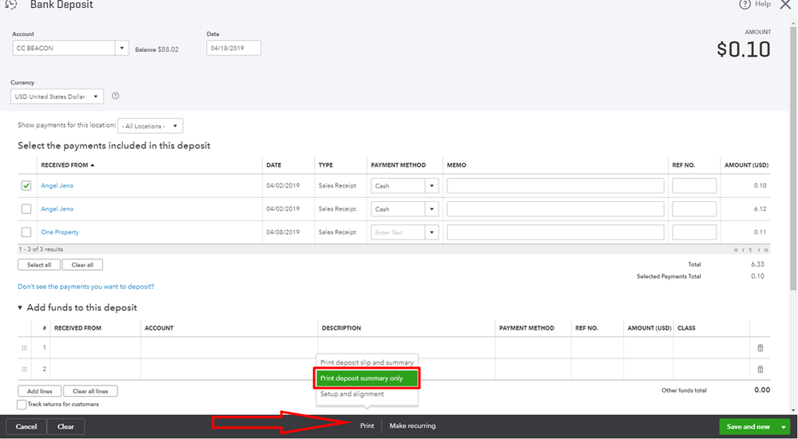
Task: Sort by the Received From column
Action: click(x=68, y=164)
